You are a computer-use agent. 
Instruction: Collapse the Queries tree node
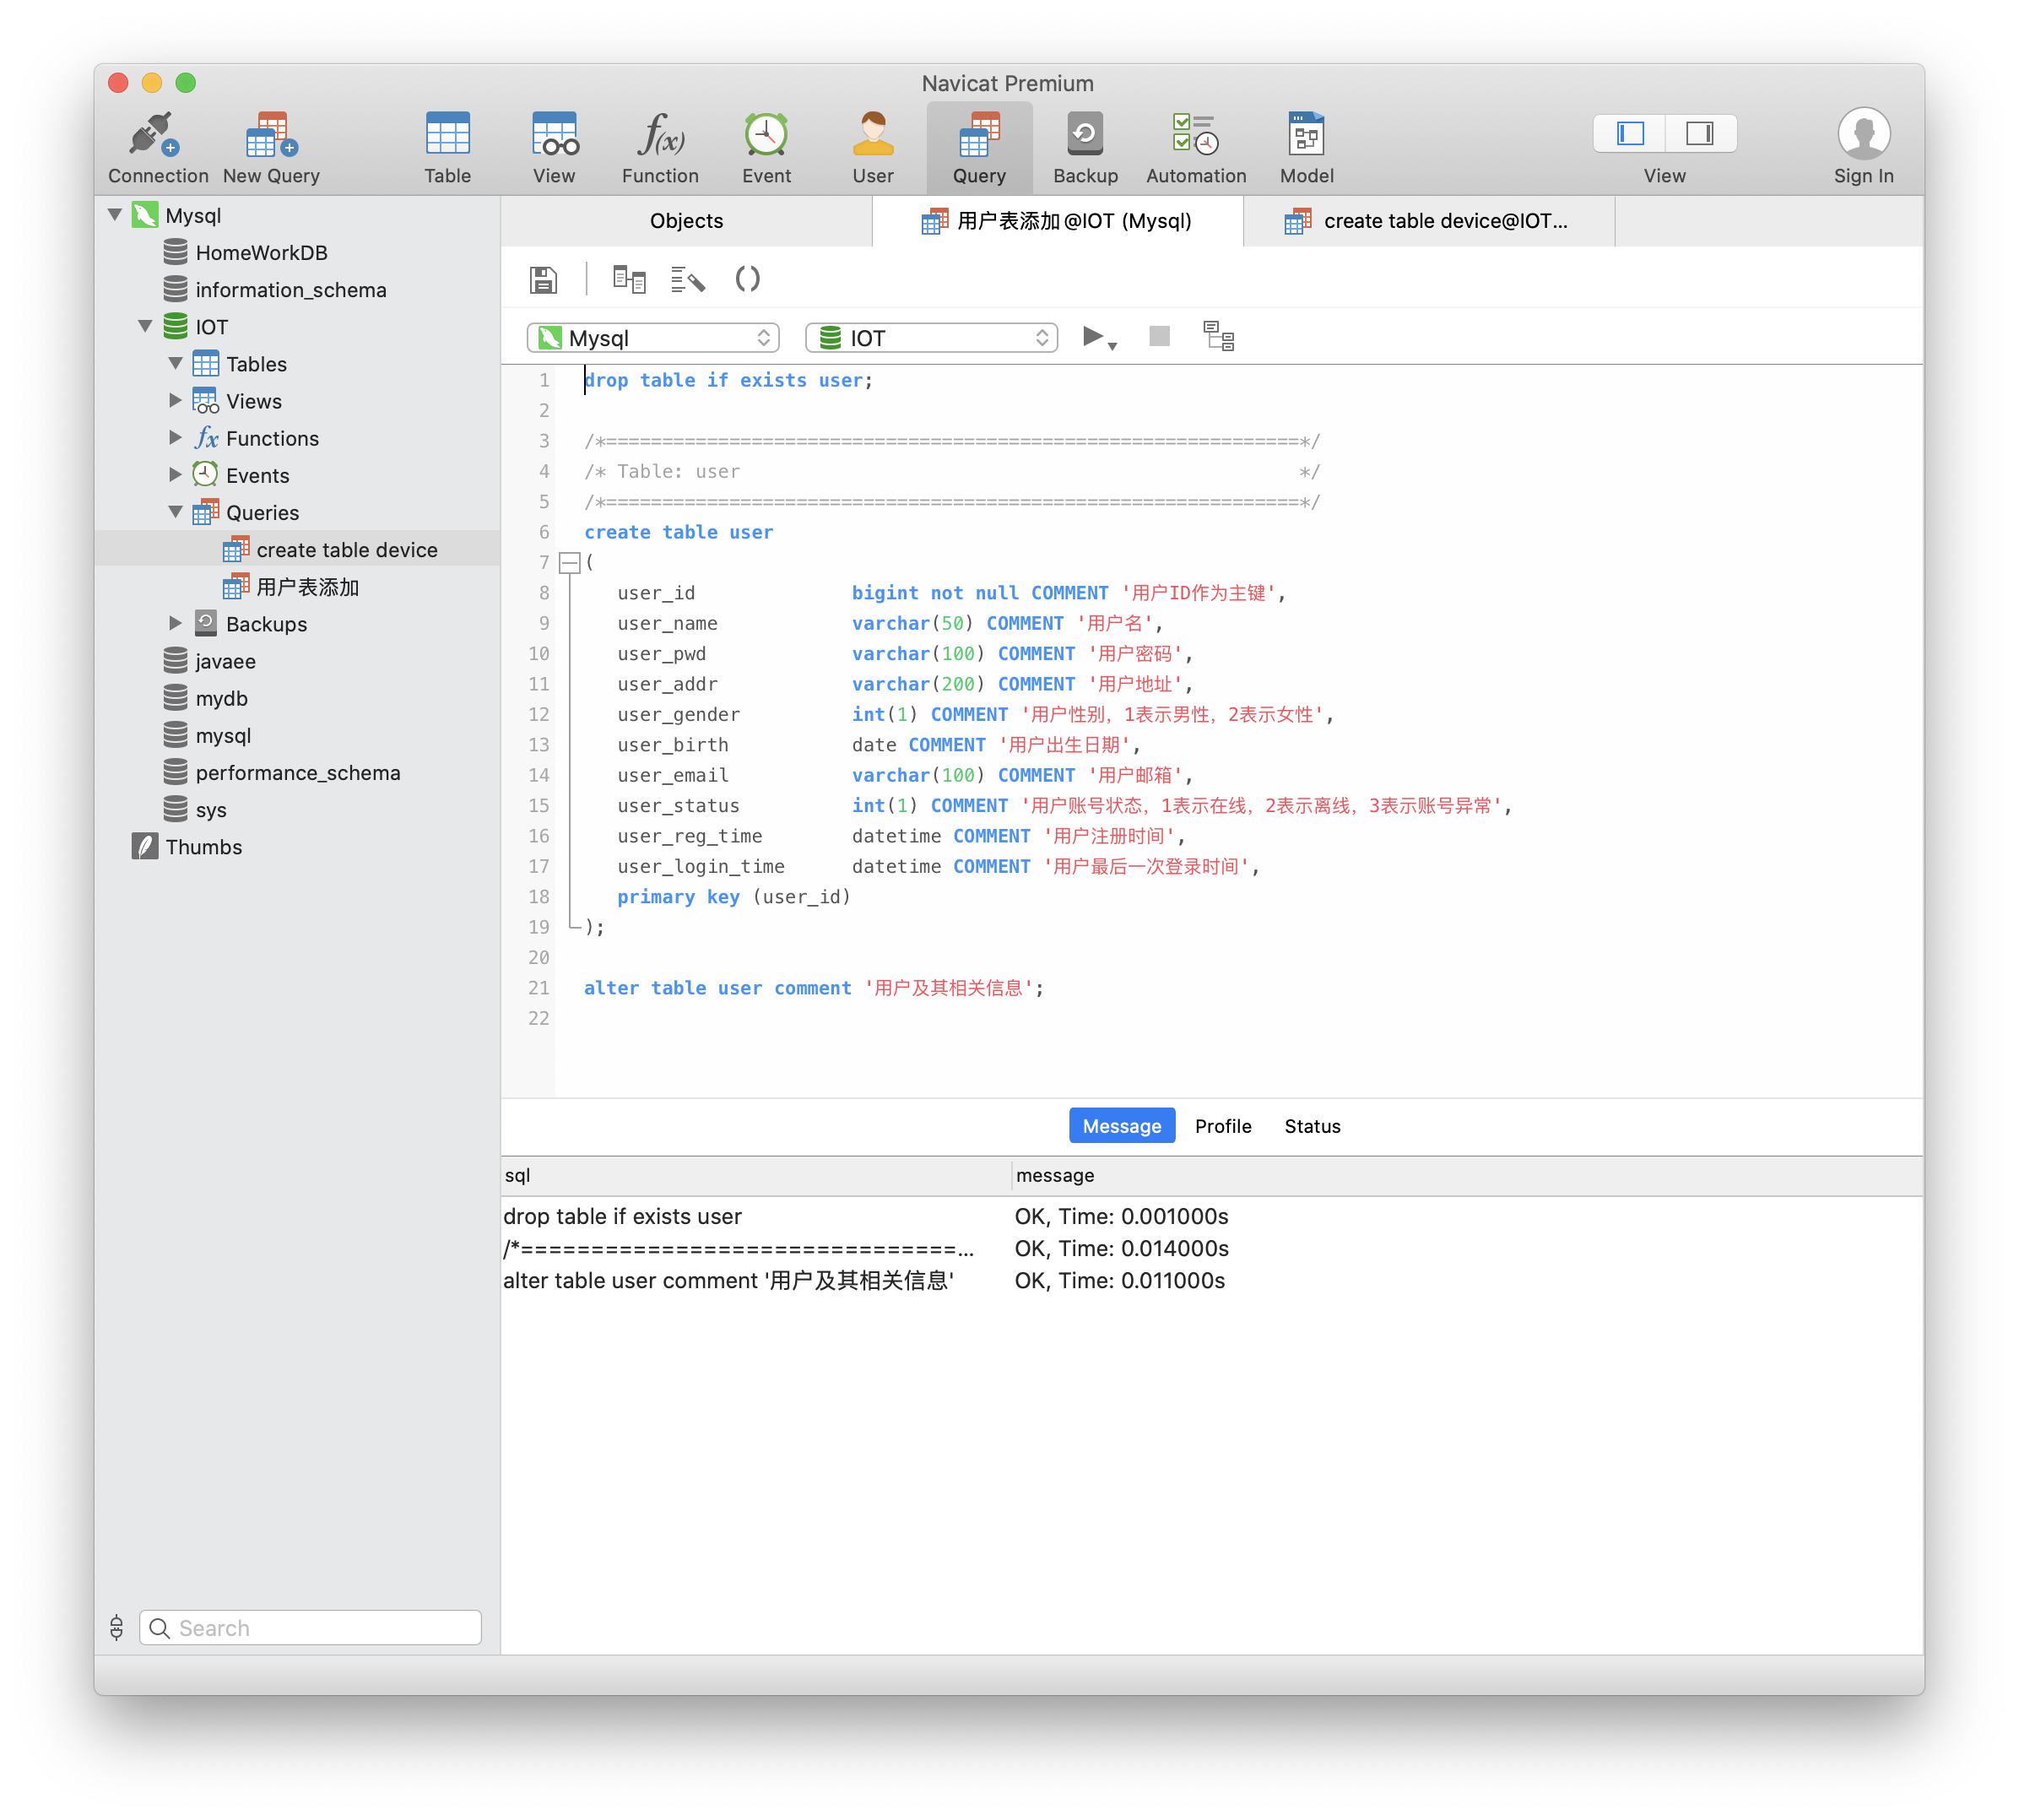(175, 512)
